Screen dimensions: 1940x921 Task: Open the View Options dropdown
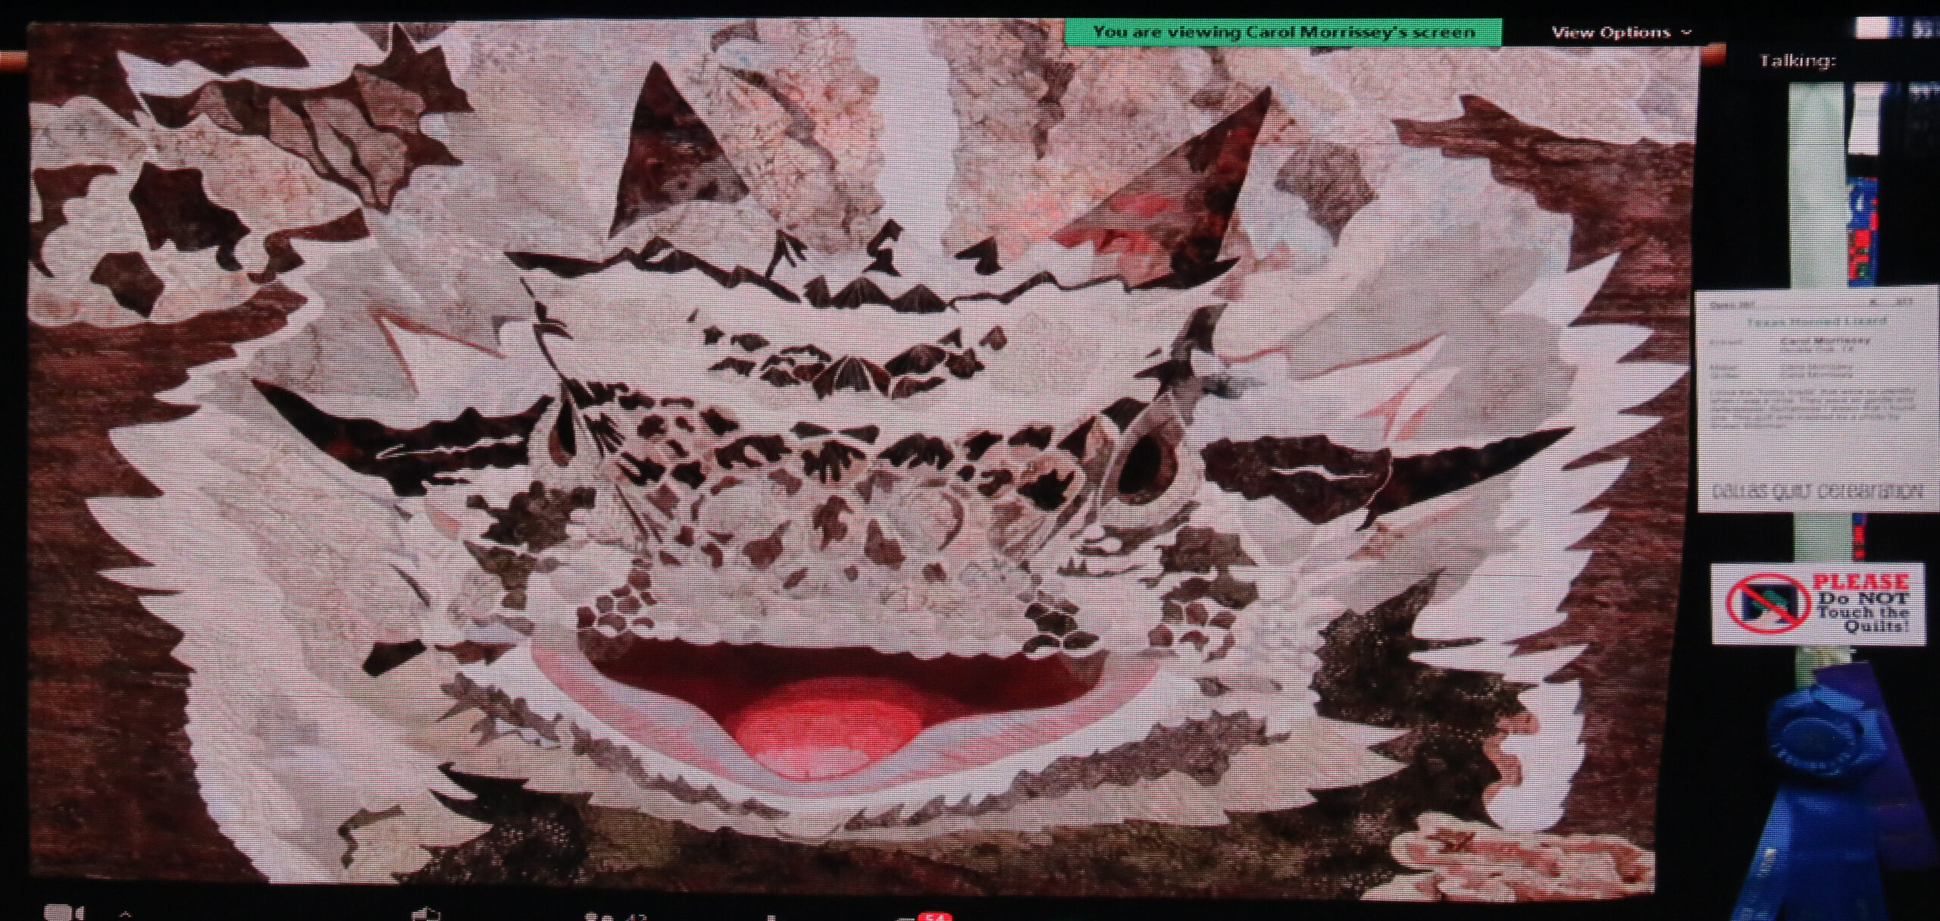pos(1621,32)
